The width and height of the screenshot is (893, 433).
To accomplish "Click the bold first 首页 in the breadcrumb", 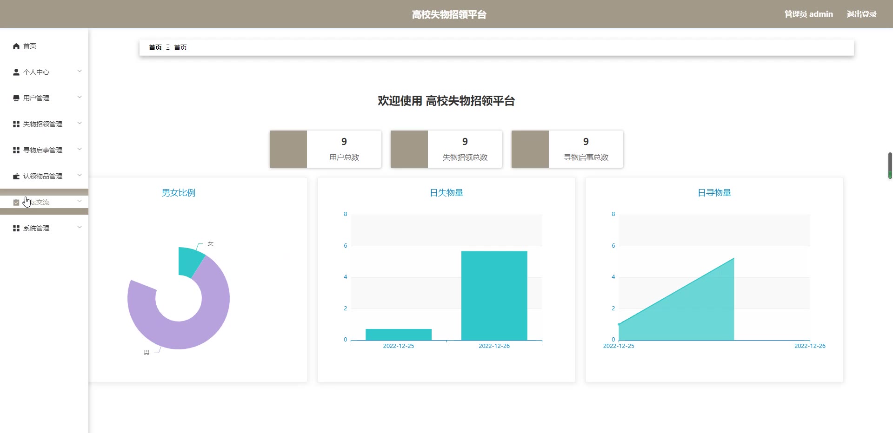I will coord(155,47).
